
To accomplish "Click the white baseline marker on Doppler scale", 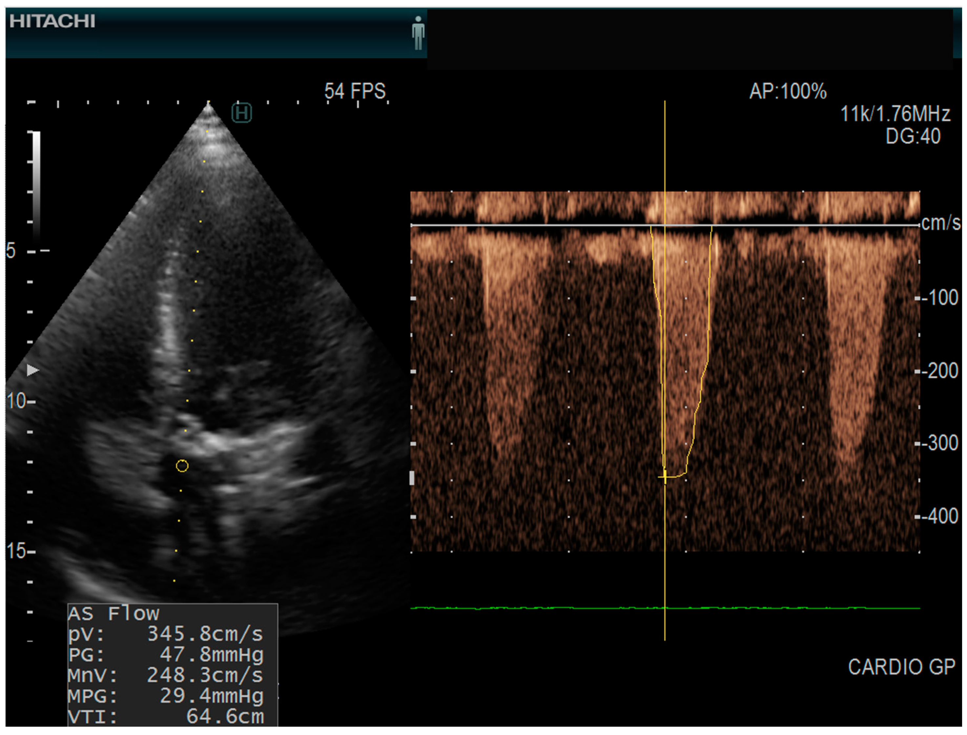I will pyautogui.click(x=412, y=478).
